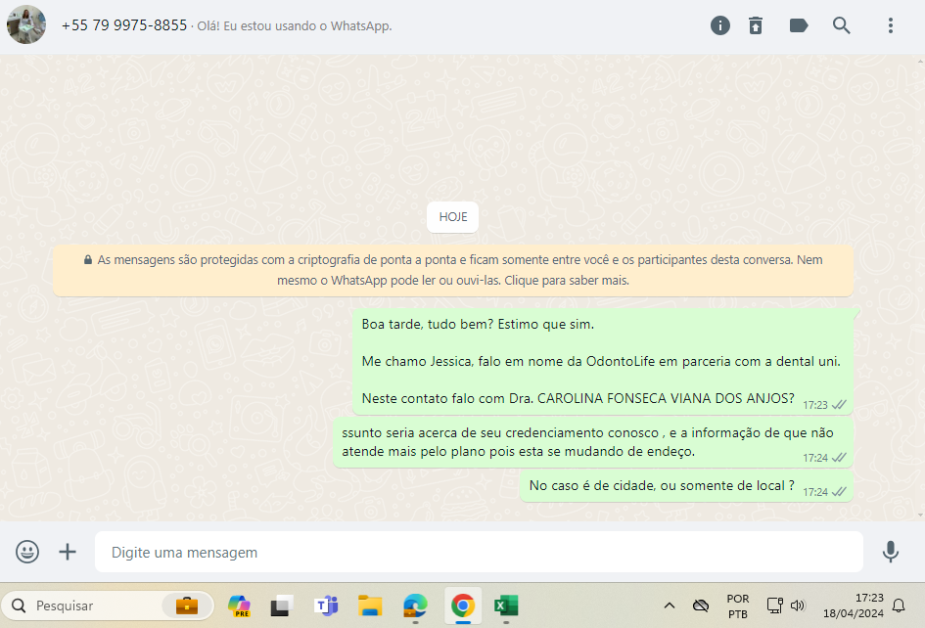The image size is (925, 628).
Task: Switch keyboard language POR PTB
Action: coord(737,606)
